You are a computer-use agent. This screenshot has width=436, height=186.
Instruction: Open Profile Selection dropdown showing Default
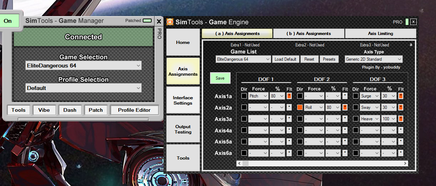coord(83,88)
